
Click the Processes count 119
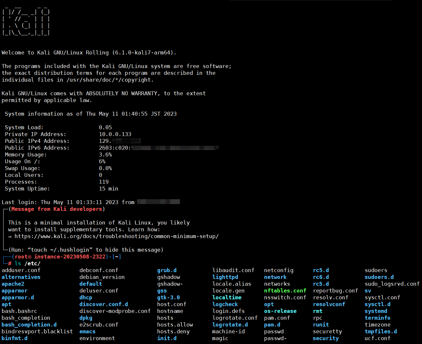[x=104, y=182]
